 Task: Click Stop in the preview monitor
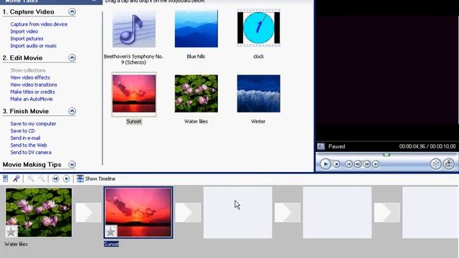tap(336, 164)
